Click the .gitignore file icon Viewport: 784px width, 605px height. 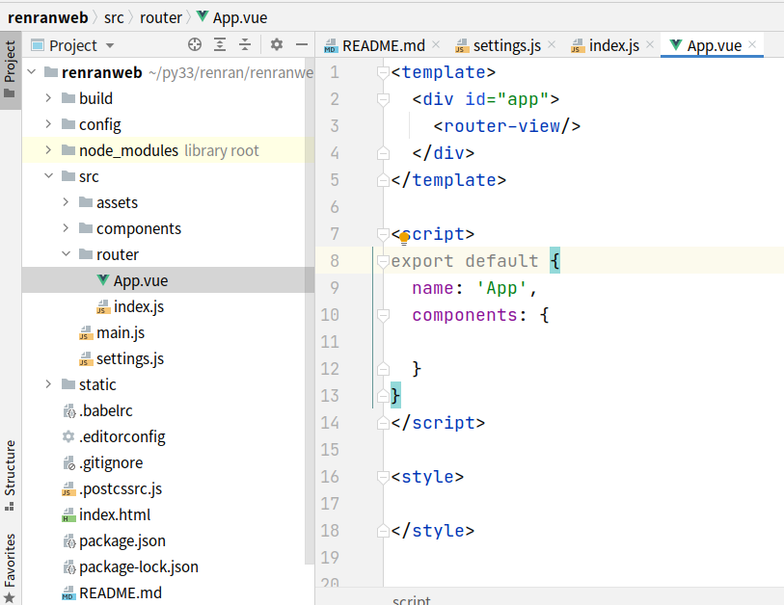tap(68, 462)
